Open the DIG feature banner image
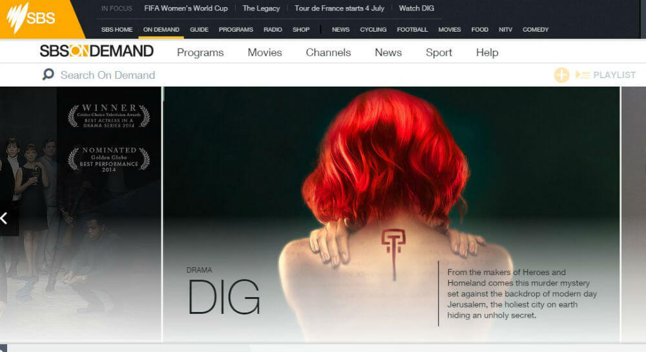 point(391,214)
